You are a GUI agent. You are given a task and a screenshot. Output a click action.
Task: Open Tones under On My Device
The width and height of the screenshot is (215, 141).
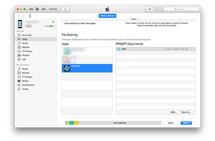(x=25, y=89)
